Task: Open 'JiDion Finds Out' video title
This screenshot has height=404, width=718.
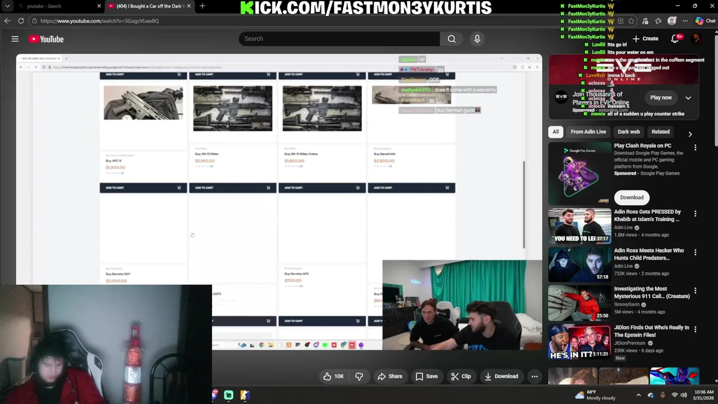Action: 651,331
